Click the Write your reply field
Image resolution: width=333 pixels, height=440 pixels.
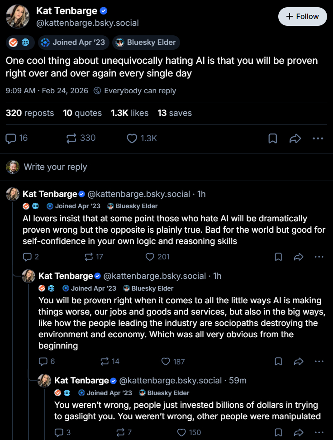click(55, 167)
